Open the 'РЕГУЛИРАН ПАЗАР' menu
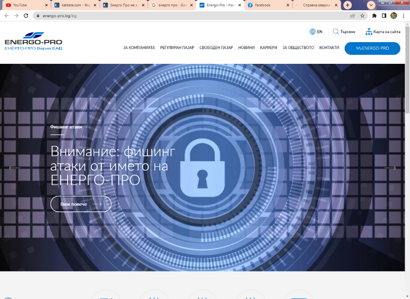The width and height of the screenshot is (410, 299). (177, 48)
